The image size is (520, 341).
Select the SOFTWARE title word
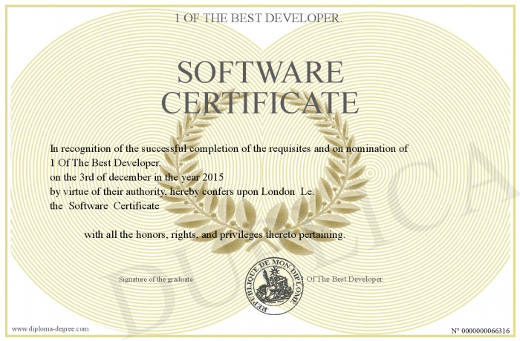pyautogui.click(x=261, y=73)
